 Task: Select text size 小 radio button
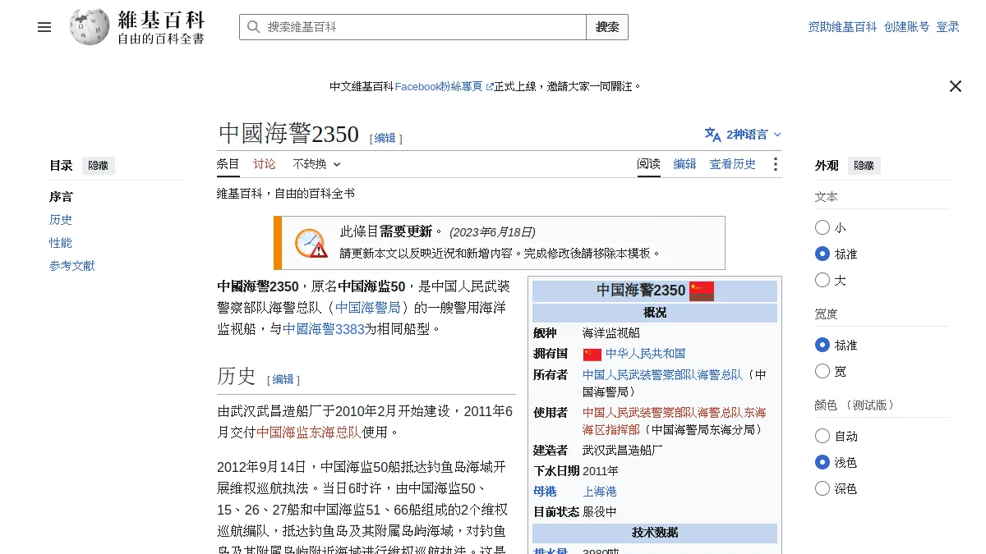[822, 227]
